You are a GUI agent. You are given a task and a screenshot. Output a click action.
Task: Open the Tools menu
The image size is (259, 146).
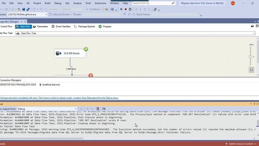click(x=88, y=3)
